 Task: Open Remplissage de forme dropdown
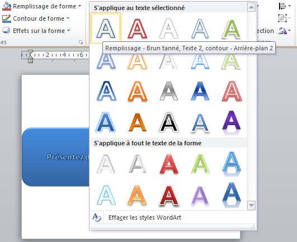(41, 6)
